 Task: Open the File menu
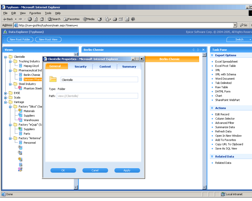tap(5, 13)
